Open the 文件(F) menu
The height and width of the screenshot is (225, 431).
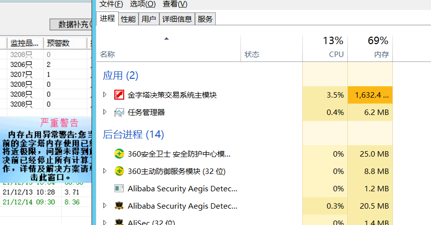click(x=111, y=4)
